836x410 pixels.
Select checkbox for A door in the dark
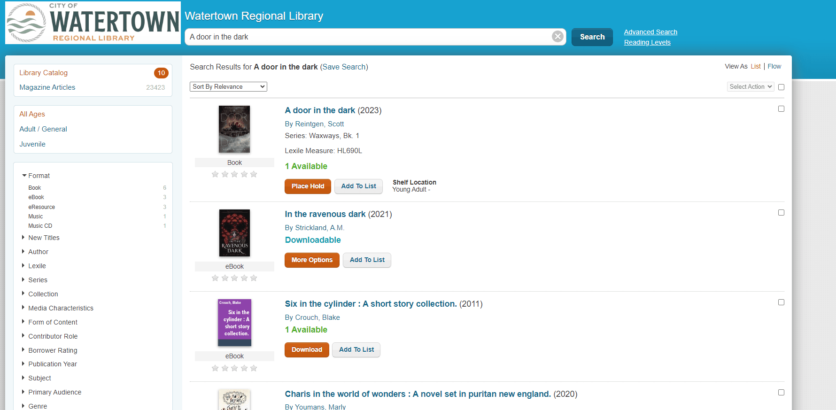click(x=781, y=108)
